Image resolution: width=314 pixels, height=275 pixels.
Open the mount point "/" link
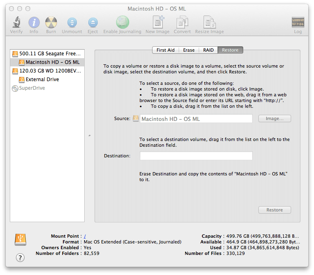coord(85,236)
